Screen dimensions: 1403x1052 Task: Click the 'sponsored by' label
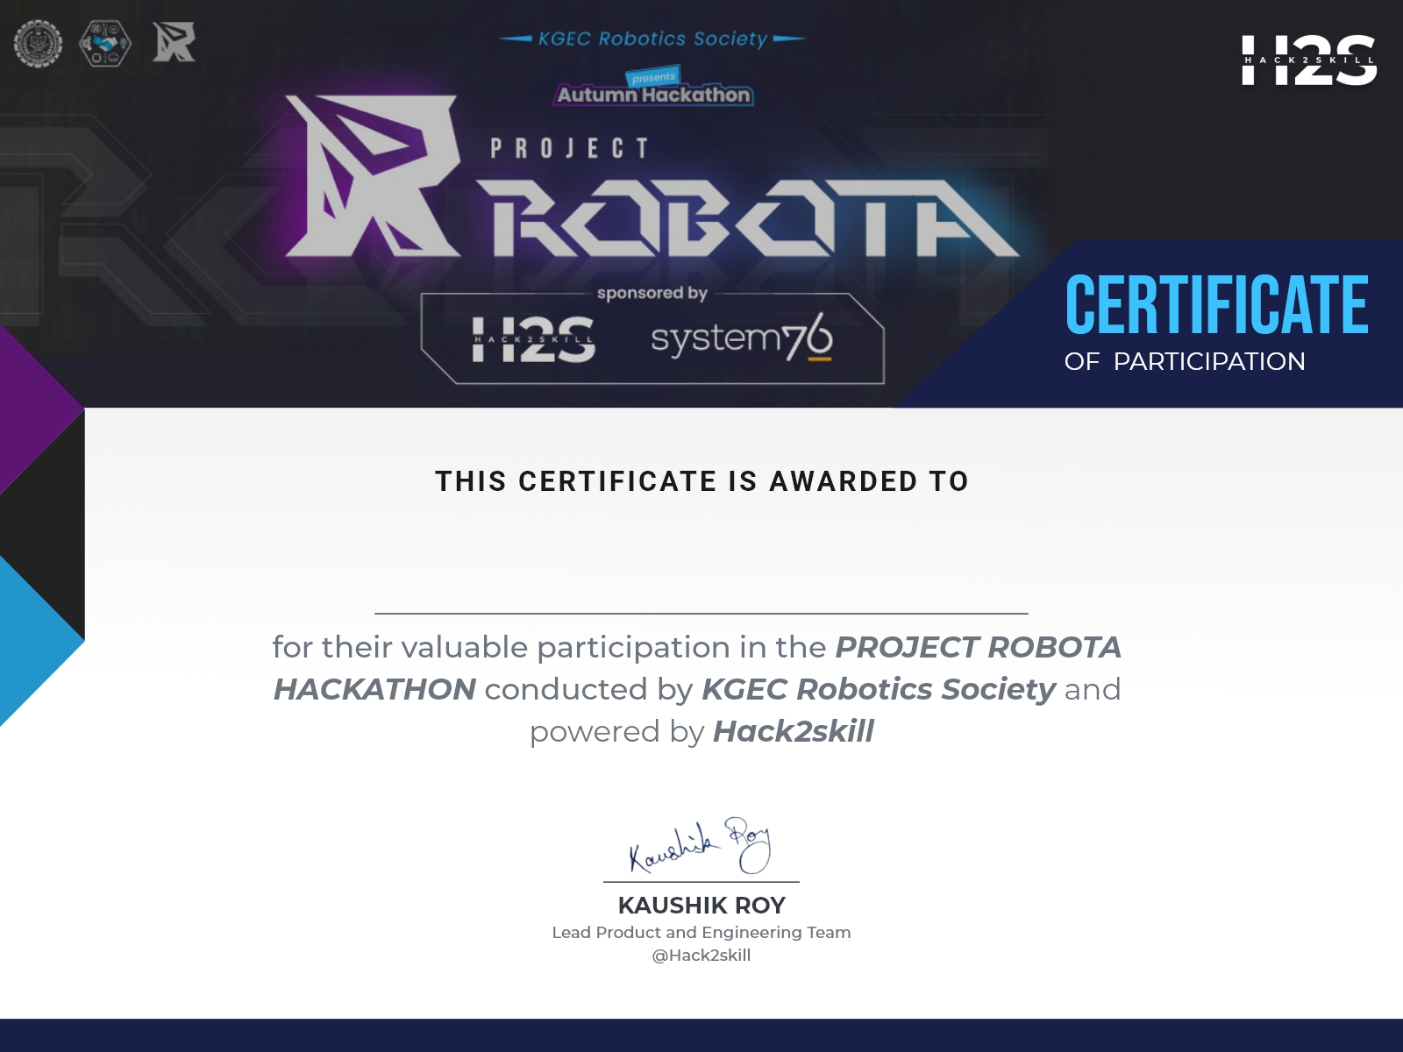pos(652,293)
